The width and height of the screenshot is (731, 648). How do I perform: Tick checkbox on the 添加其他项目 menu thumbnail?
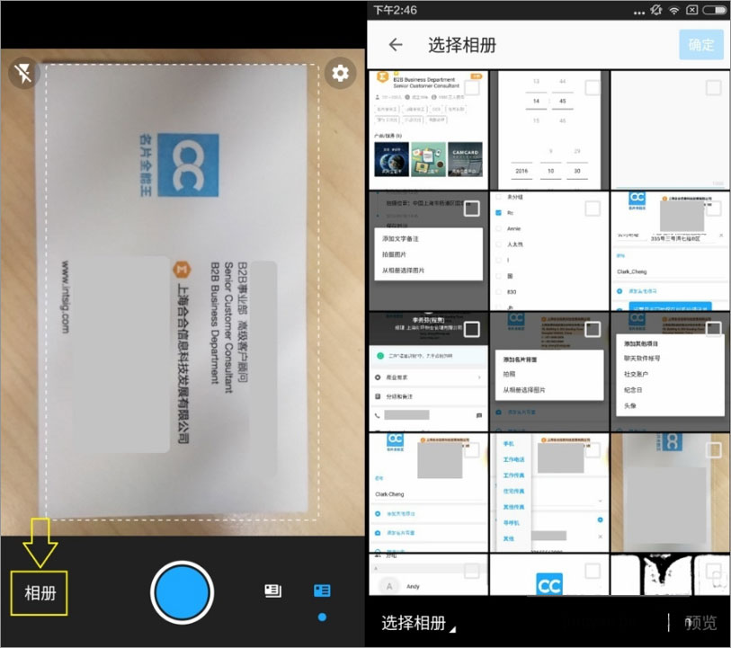(713, 329)
